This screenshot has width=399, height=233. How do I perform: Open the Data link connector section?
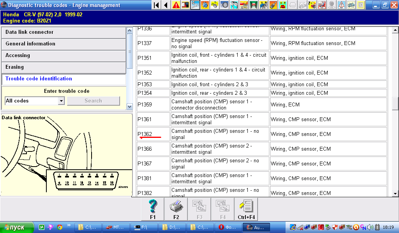[x=64, y=32]
